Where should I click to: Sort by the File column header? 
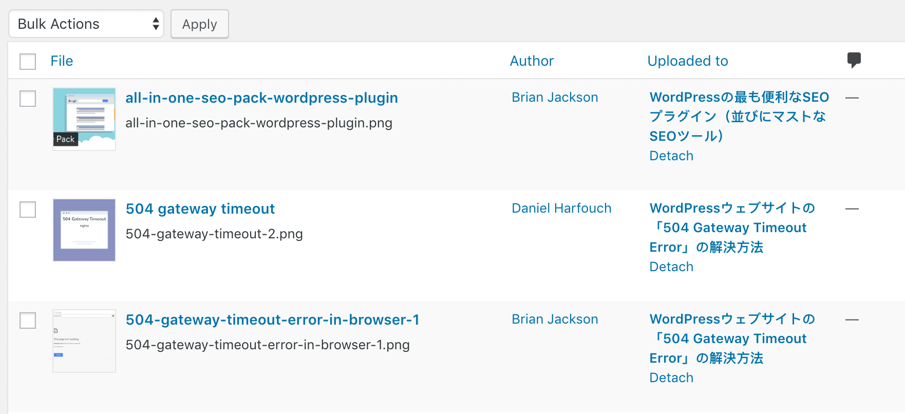point(62,61)
